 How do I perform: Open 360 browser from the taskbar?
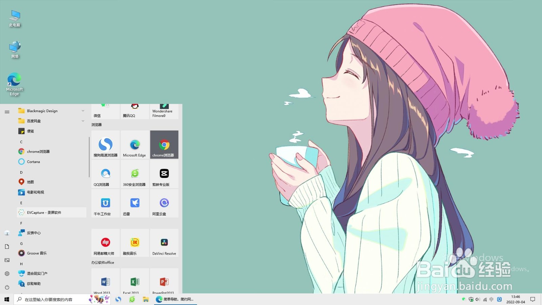132,299
